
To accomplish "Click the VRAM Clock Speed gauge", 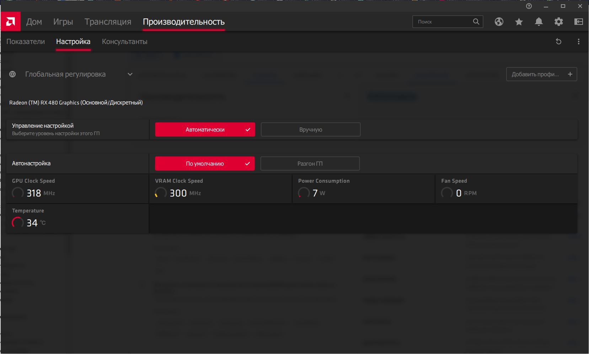I will click(x=161, y=193).
